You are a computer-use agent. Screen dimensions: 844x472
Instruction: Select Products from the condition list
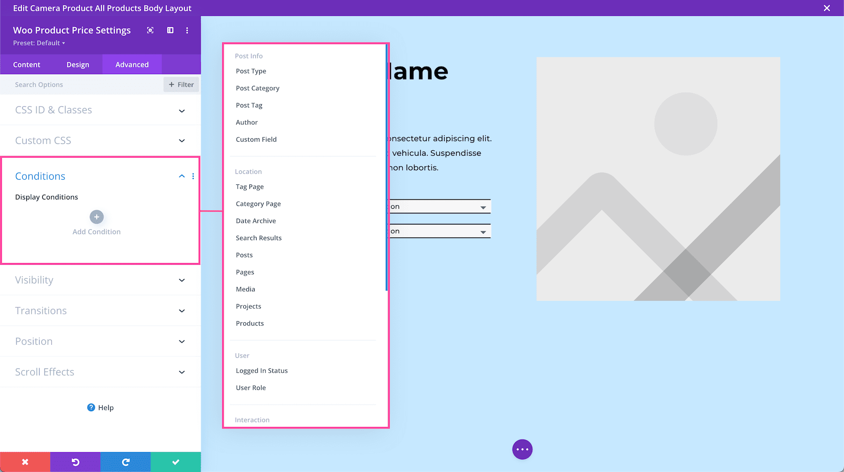click(250, 323)
